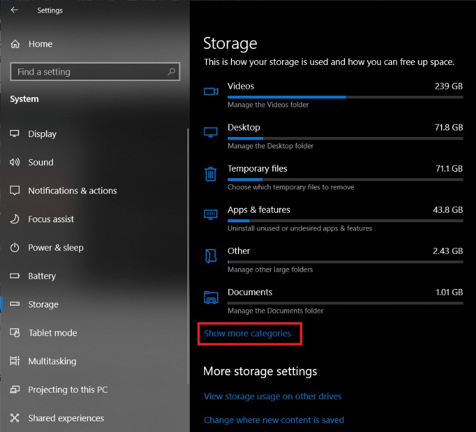Click the Videos usage progress bar
476x432 pixels.
tap(346, 97)
